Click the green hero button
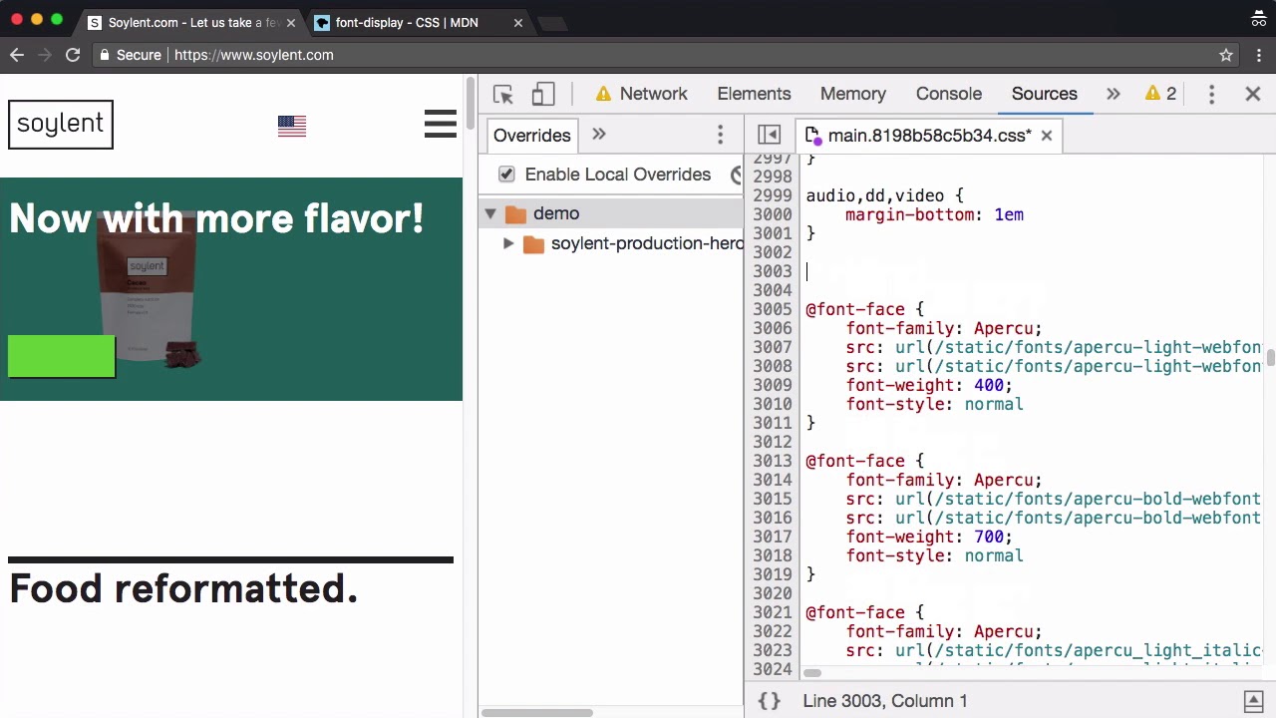The height and width of the screenshot is (718, 1276). pyautogui.click(x=62, y=357)
